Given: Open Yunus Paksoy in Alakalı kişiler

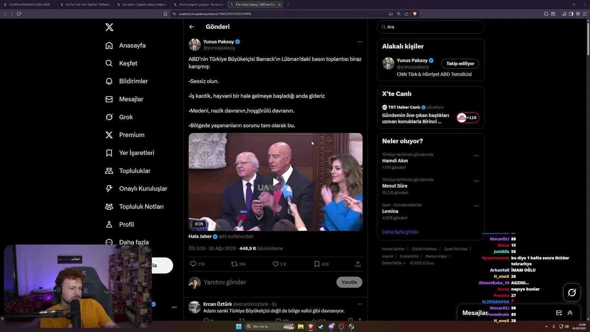Looking at the screenshot, I should pyautogui.click(x=412, y=60).
